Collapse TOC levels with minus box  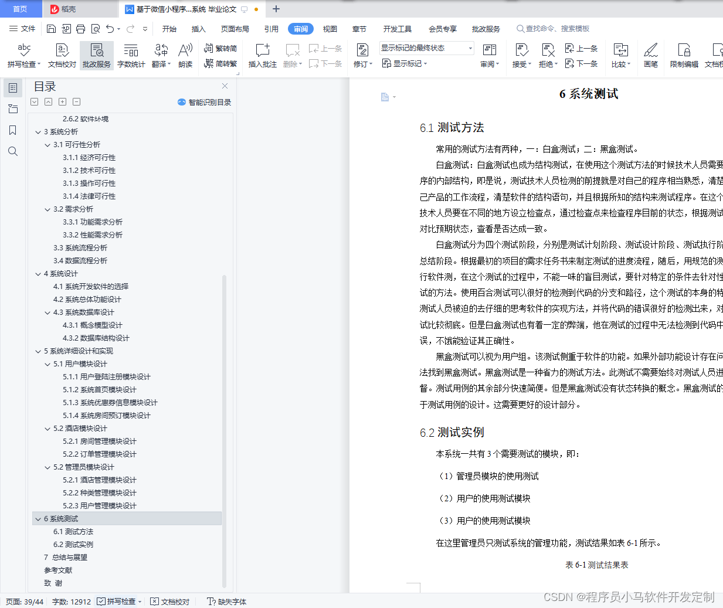pyautogui.click(x=76, y=102)
